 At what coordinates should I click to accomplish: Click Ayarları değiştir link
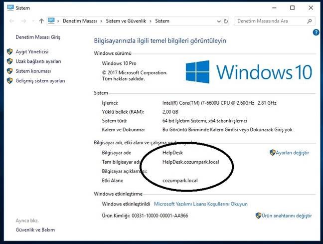(292, 153)
